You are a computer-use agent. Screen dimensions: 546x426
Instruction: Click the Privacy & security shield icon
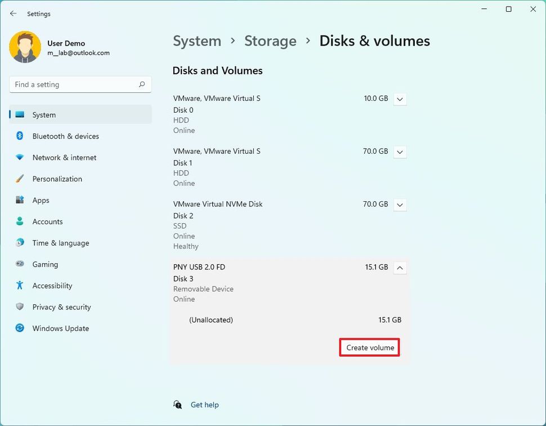20,307
